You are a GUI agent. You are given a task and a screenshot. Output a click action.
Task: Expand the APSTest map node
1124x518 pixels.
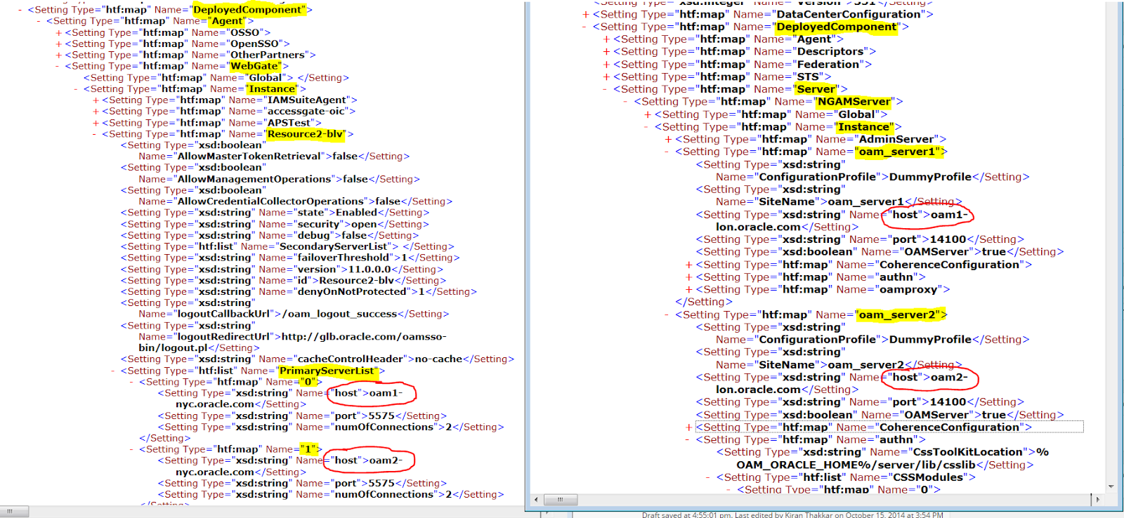point(96,123)
